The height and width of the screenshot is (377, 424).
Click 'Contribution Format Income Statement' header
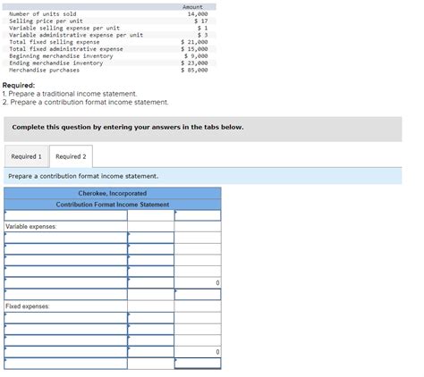113,205
